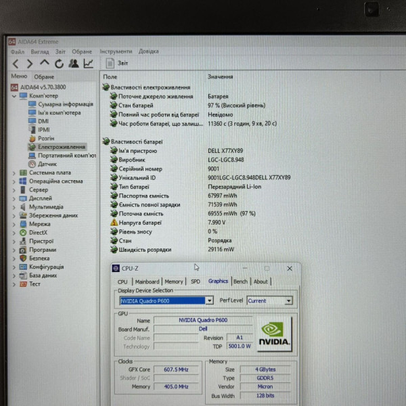Click the NVIDIA logo in CPU-Z
406x406 pixels.
pyautogui.click(x=275, y=334)
